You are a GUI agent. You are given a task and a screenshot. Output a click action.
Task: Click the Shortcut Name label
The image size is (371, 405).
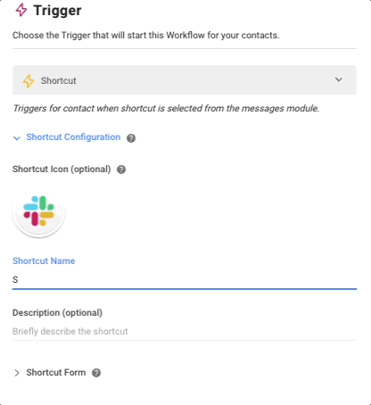point(44,261)
